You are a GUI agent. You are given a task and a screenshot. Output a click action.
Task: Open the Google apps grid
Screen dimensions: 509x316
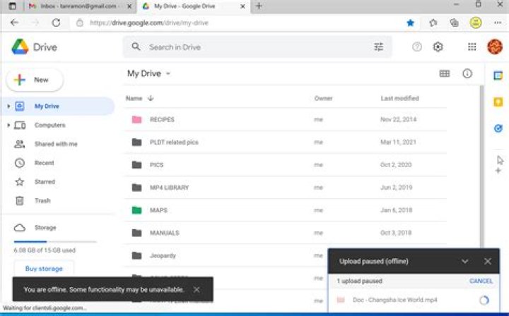(472, 47)
